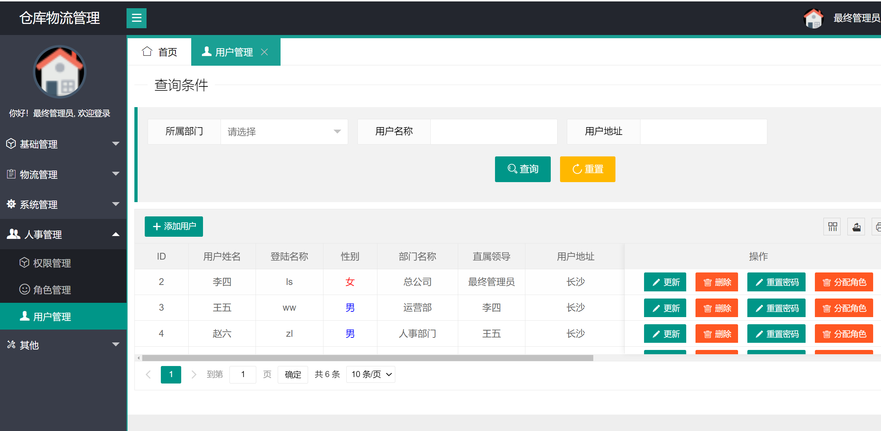Viewport: 881px width, 431px height.
Task: Close the 用户管理 tab
Action: (264, 52)
